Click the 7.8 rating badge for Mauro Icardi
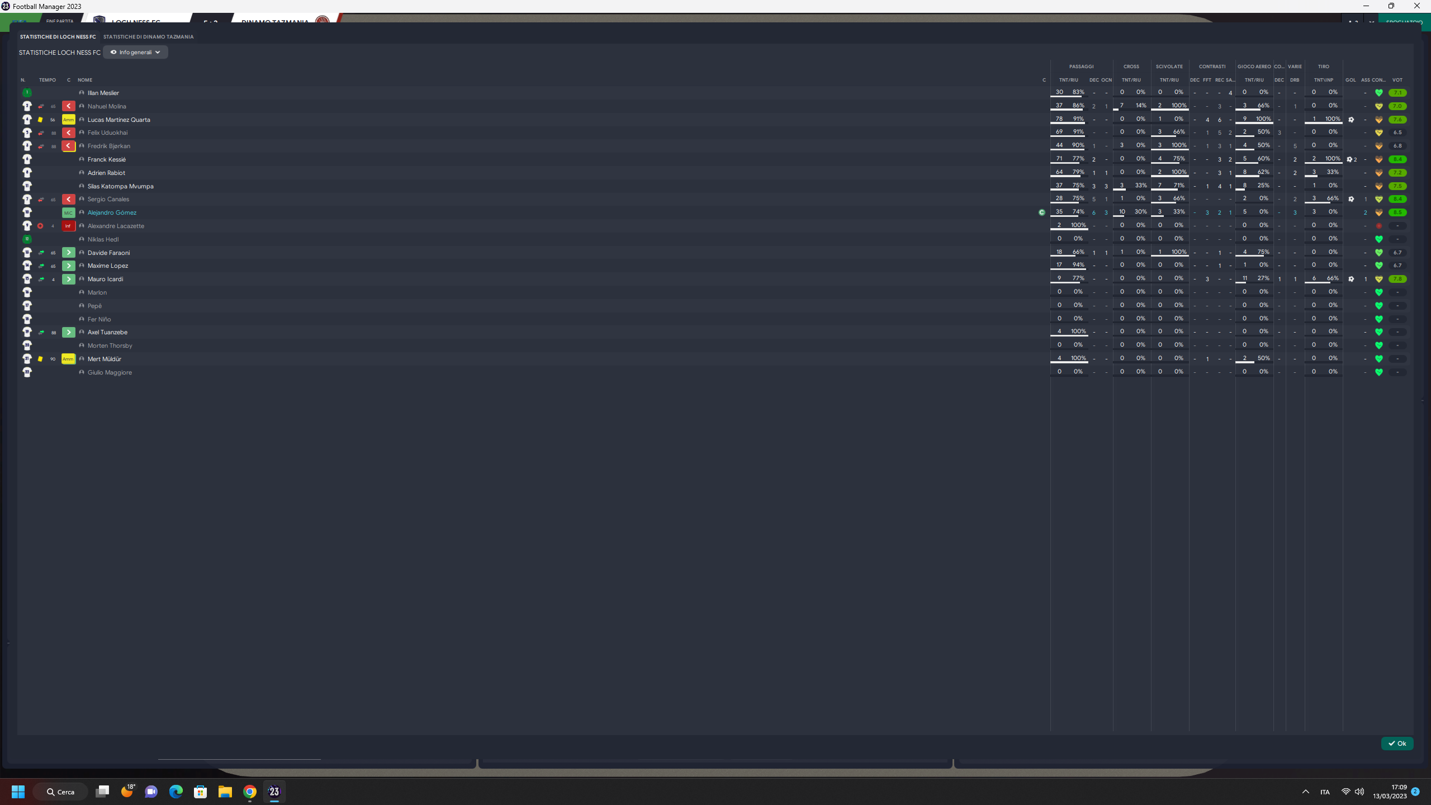 (x=1397, y=279)
